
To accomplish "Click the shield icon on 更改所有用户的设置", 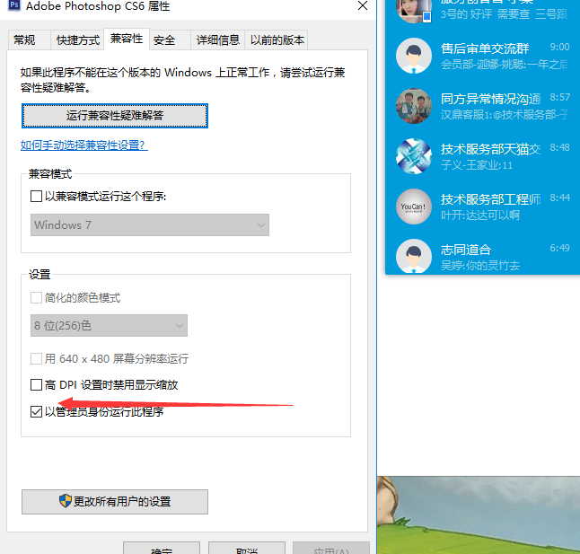I will click(x=66, y=501).
